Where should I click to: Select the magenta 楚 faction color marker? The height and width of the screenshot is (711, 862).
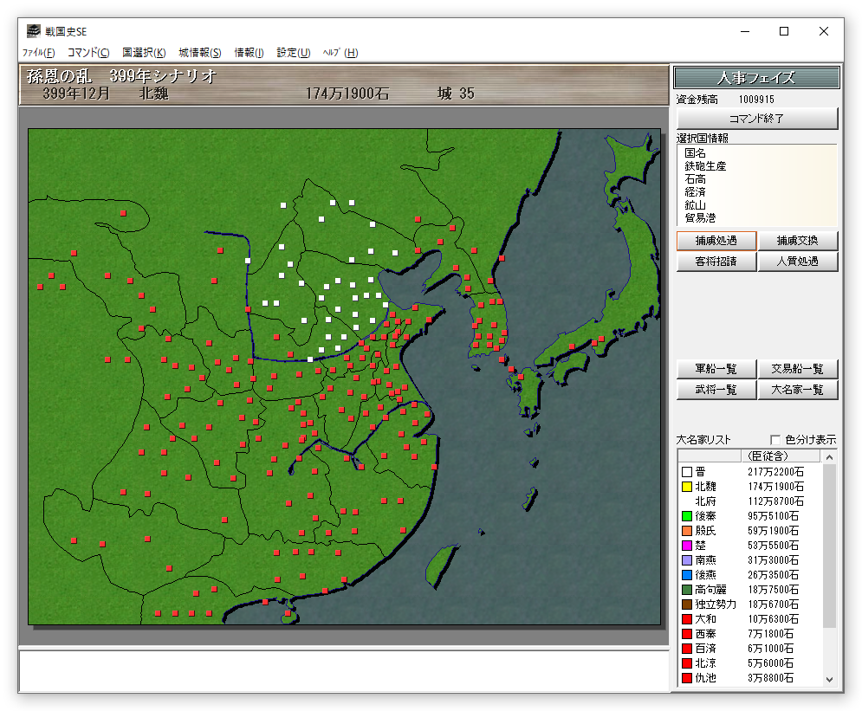(x=687, y=546)
